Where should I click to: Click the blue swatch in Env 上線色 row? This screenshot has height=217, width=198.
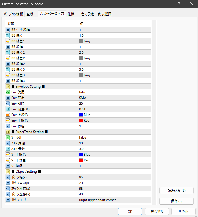click(x=81, y=115)
